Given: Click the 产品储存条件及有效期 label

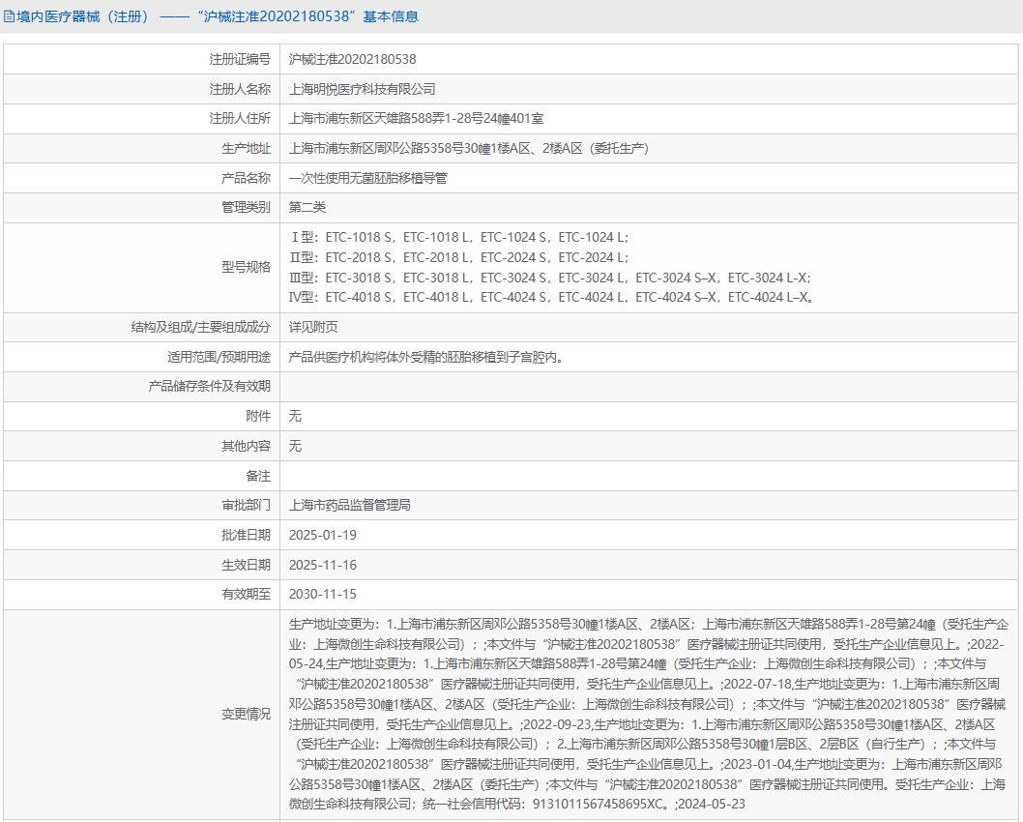Looking at the screenshot, I should (x=210, y=387).
